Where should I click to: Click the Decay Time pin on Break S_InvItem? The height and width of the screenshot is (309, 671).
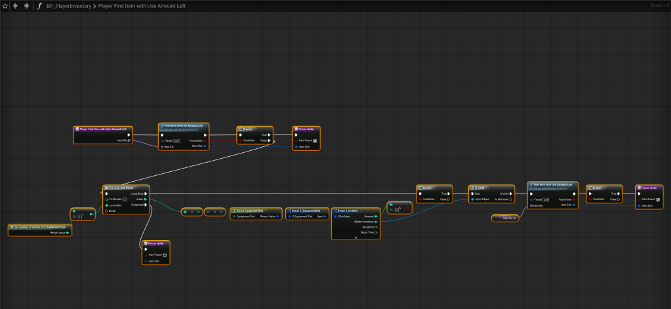[376, 232]
